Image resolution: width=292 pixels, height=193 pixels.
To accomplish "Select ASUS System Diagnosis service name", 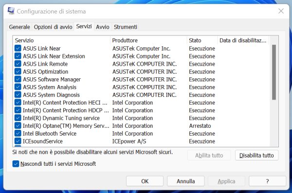I will pos(51,95).
